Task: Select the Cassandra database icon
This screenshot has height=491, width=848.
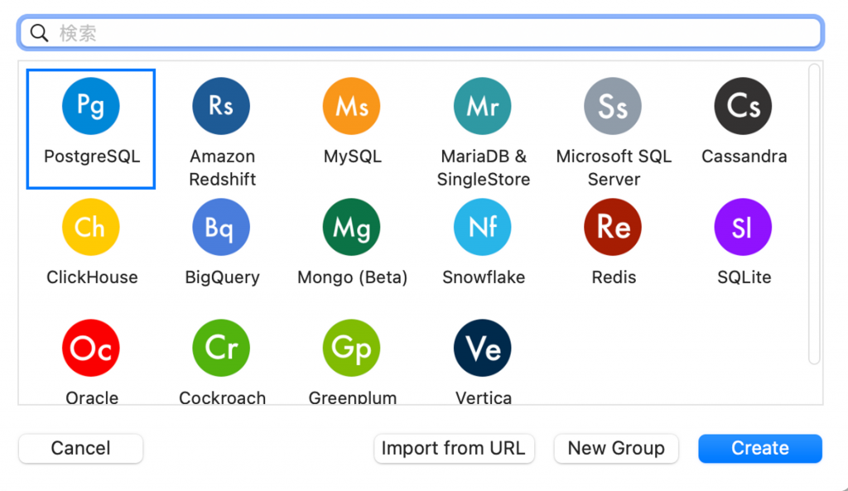Action: [x=743, y=106]
